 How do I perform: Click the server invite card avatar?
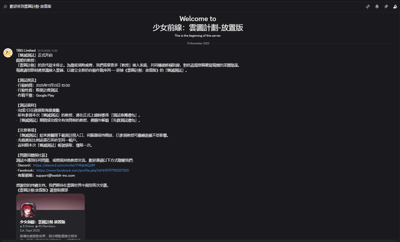pyautogui.click(x=28, y=210)
